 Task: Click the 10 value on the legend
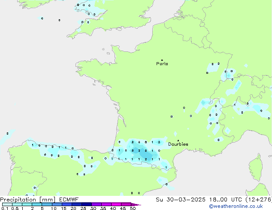pos(54,208)
